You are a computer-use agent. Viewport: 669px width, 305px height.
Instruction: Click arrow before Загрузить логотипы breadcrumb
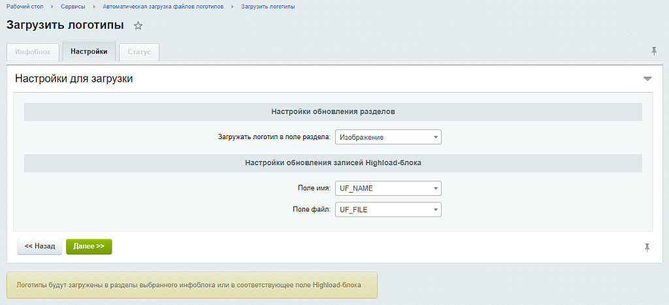pyautogui.click(x=233, y=7)
